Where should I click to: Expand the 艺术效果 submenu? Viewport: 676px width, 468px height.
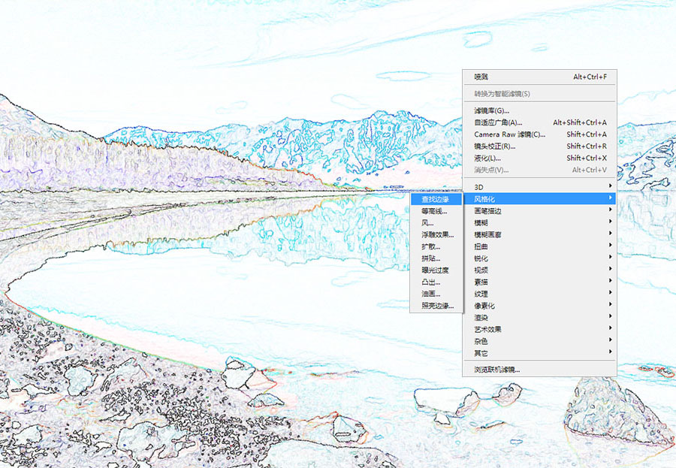(x=540, y=330)
